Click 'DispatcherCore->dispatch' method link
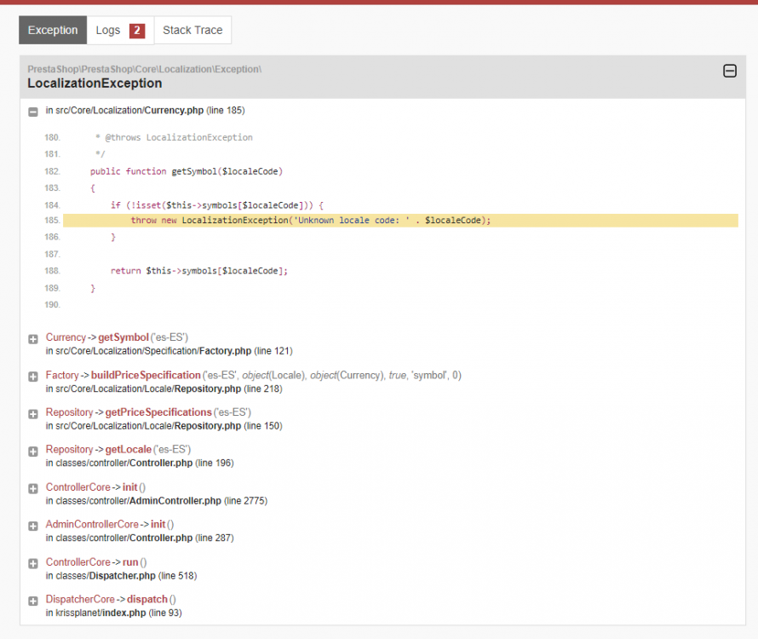 pyautogui.click(x=106, y=599)
